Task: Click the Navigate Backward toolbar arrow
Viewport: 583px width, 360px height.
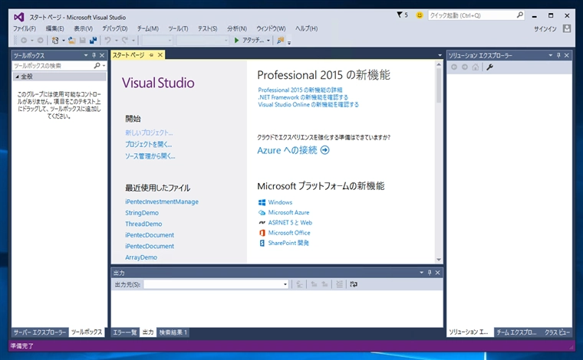Action: 24,40
